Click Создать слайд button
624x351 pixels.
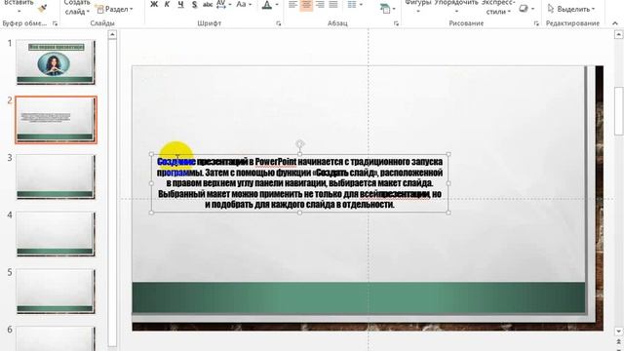tap(77, 7)
